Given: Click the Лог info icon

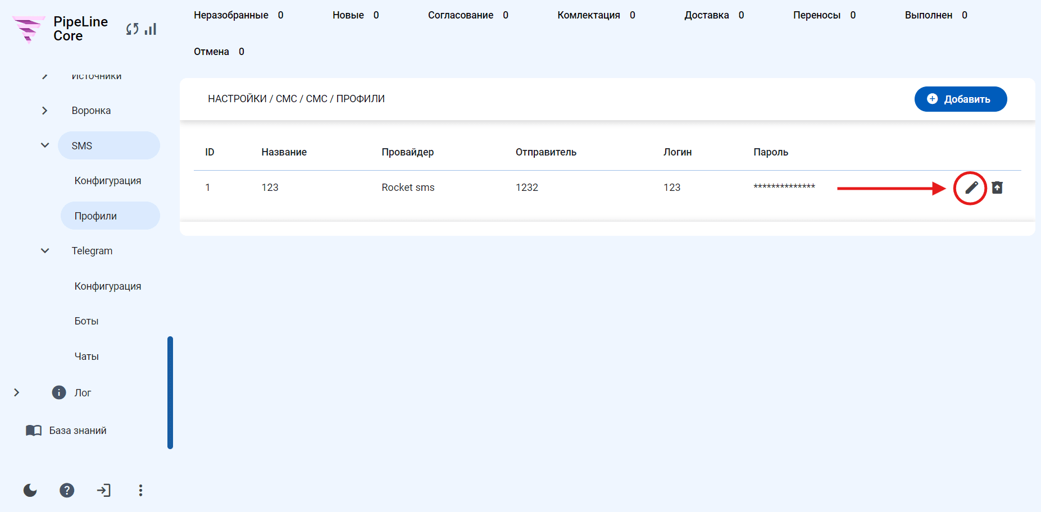Looking at the screenshot, I should point(59,392).
